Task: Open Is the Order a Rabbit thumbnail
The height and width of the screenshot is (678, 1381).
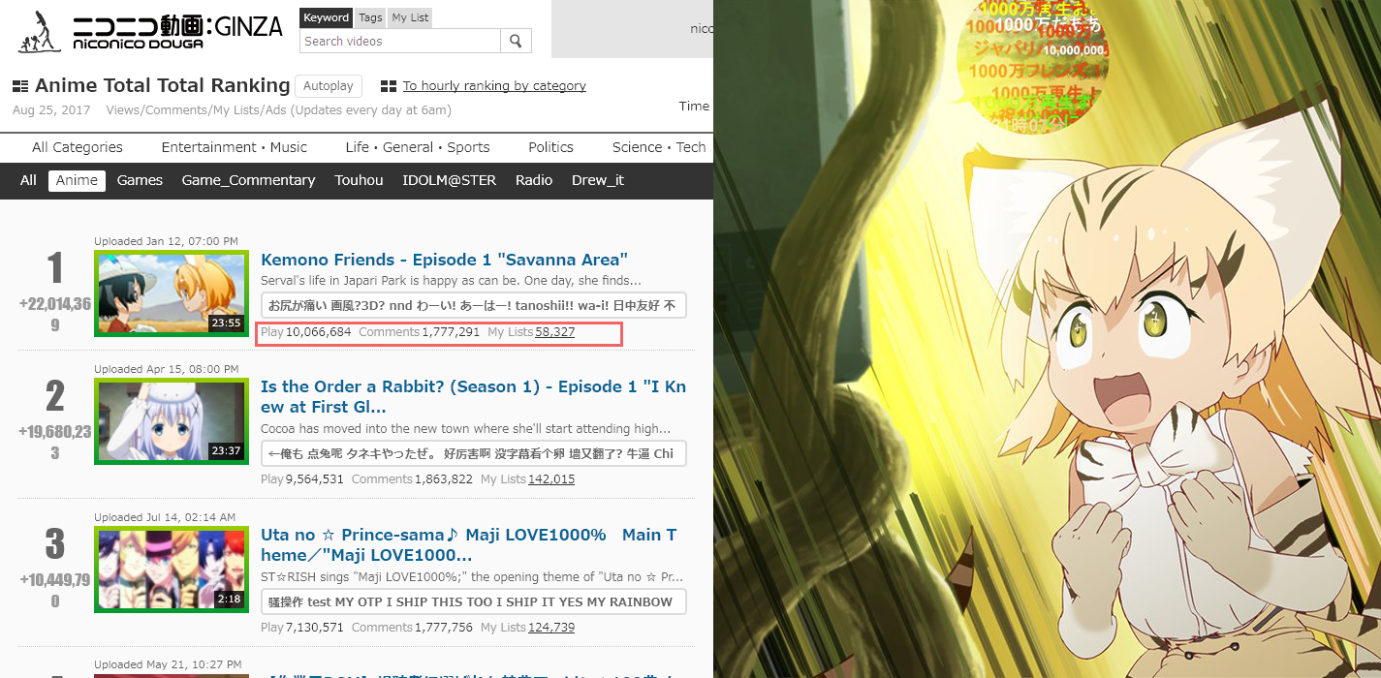Action: click(172, 420)
